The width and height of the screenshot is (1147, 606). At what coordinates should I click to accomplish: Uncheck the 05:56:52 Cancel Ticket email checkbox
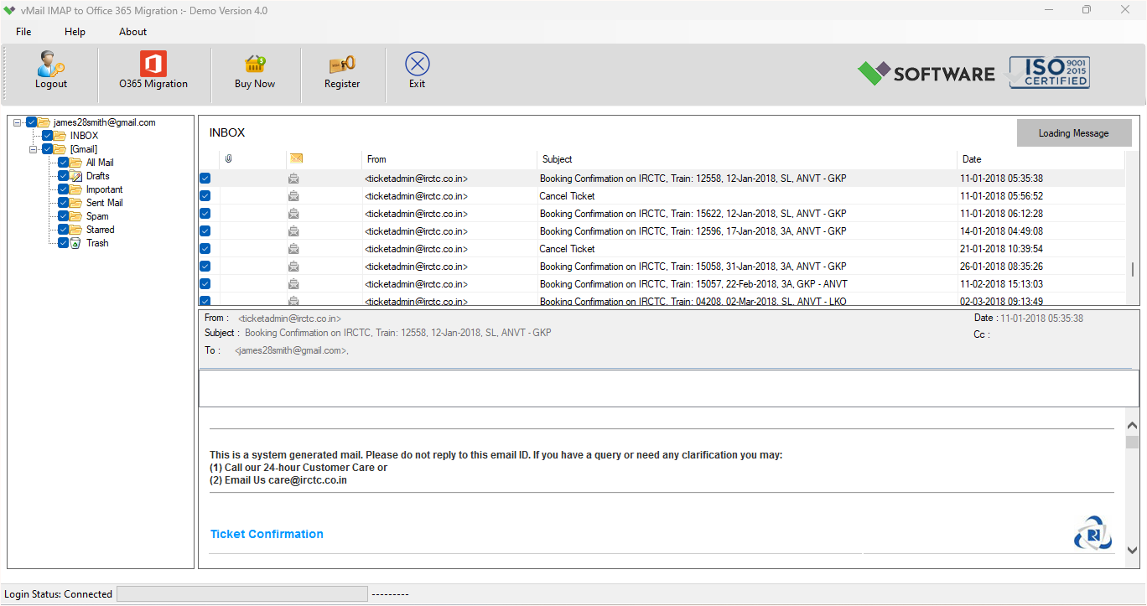[x=205, y=196]
